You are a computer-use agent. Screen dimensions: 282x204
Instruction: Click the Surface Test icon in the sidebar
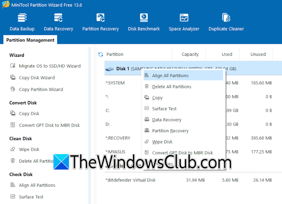(x=13, y=196)
